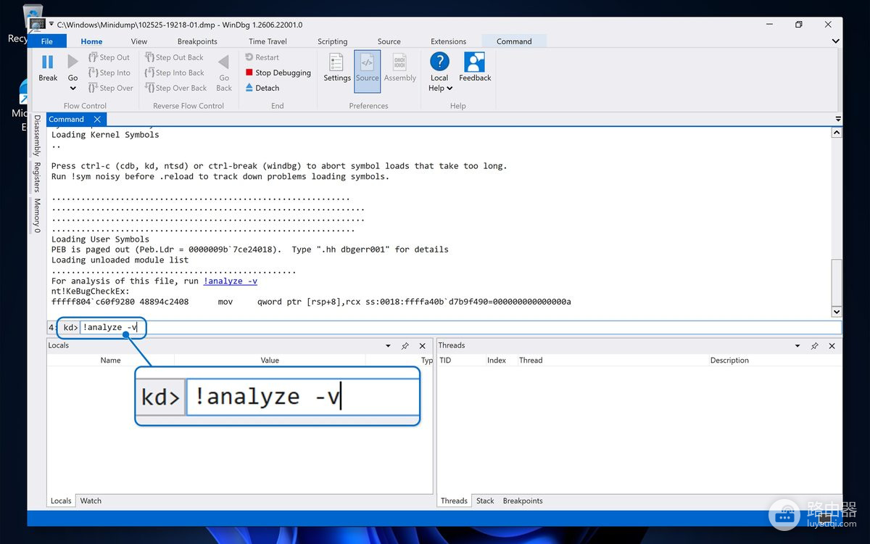The width and height of the screenshot is (870, 544).
Task: Click Detach in the End group
Action: pos(262,88)
